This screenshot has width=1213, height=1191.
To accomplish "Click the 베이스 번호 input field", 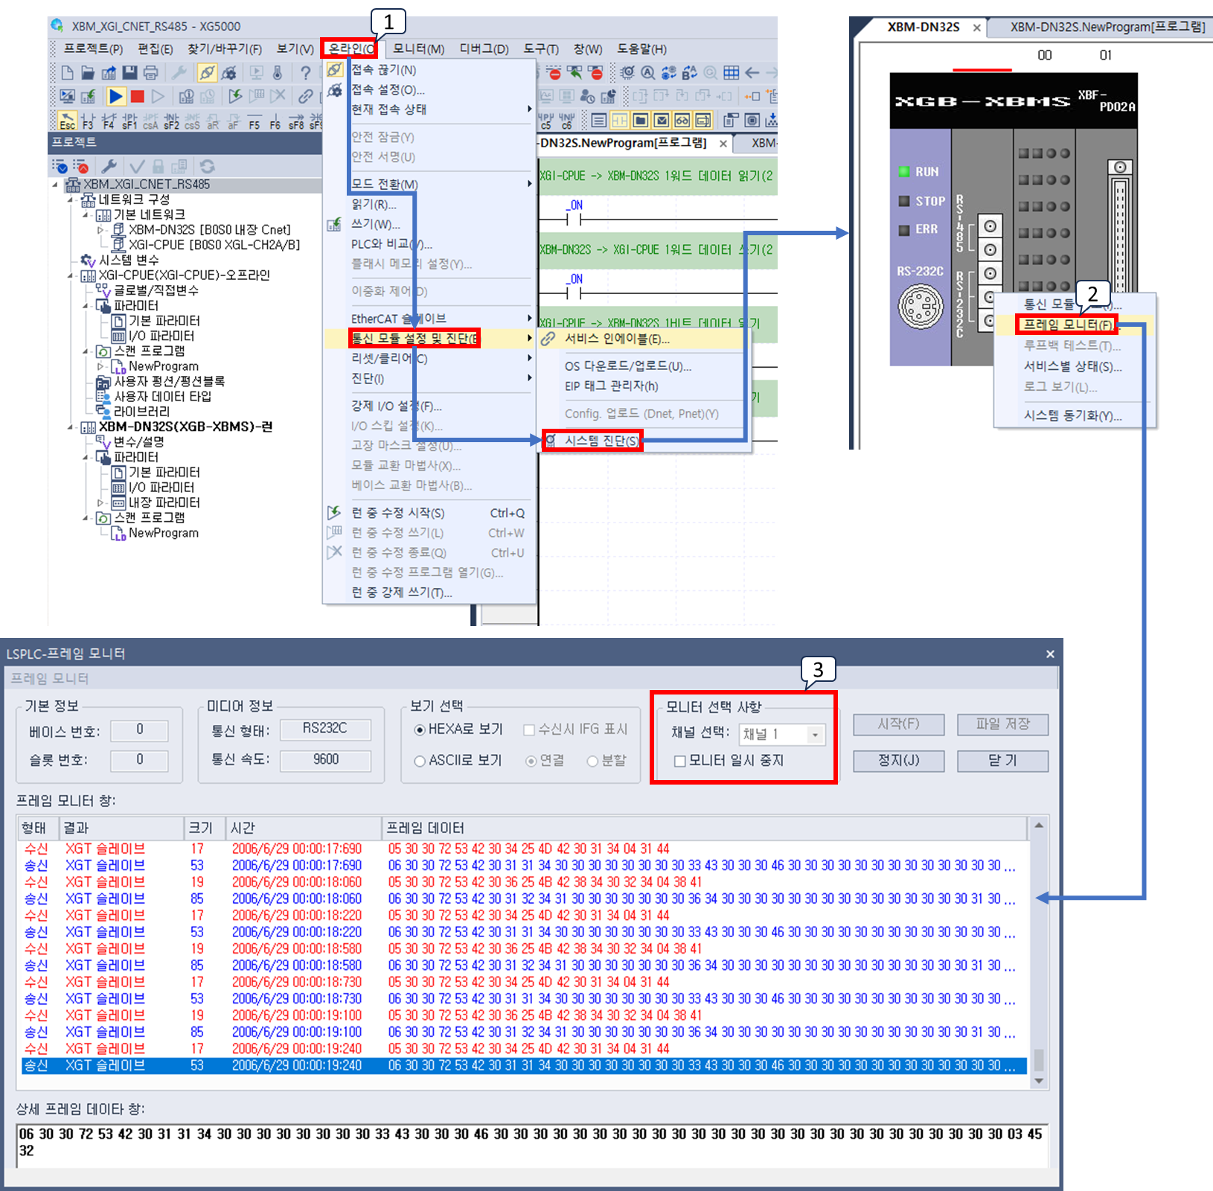I will [x=138, y=730].
